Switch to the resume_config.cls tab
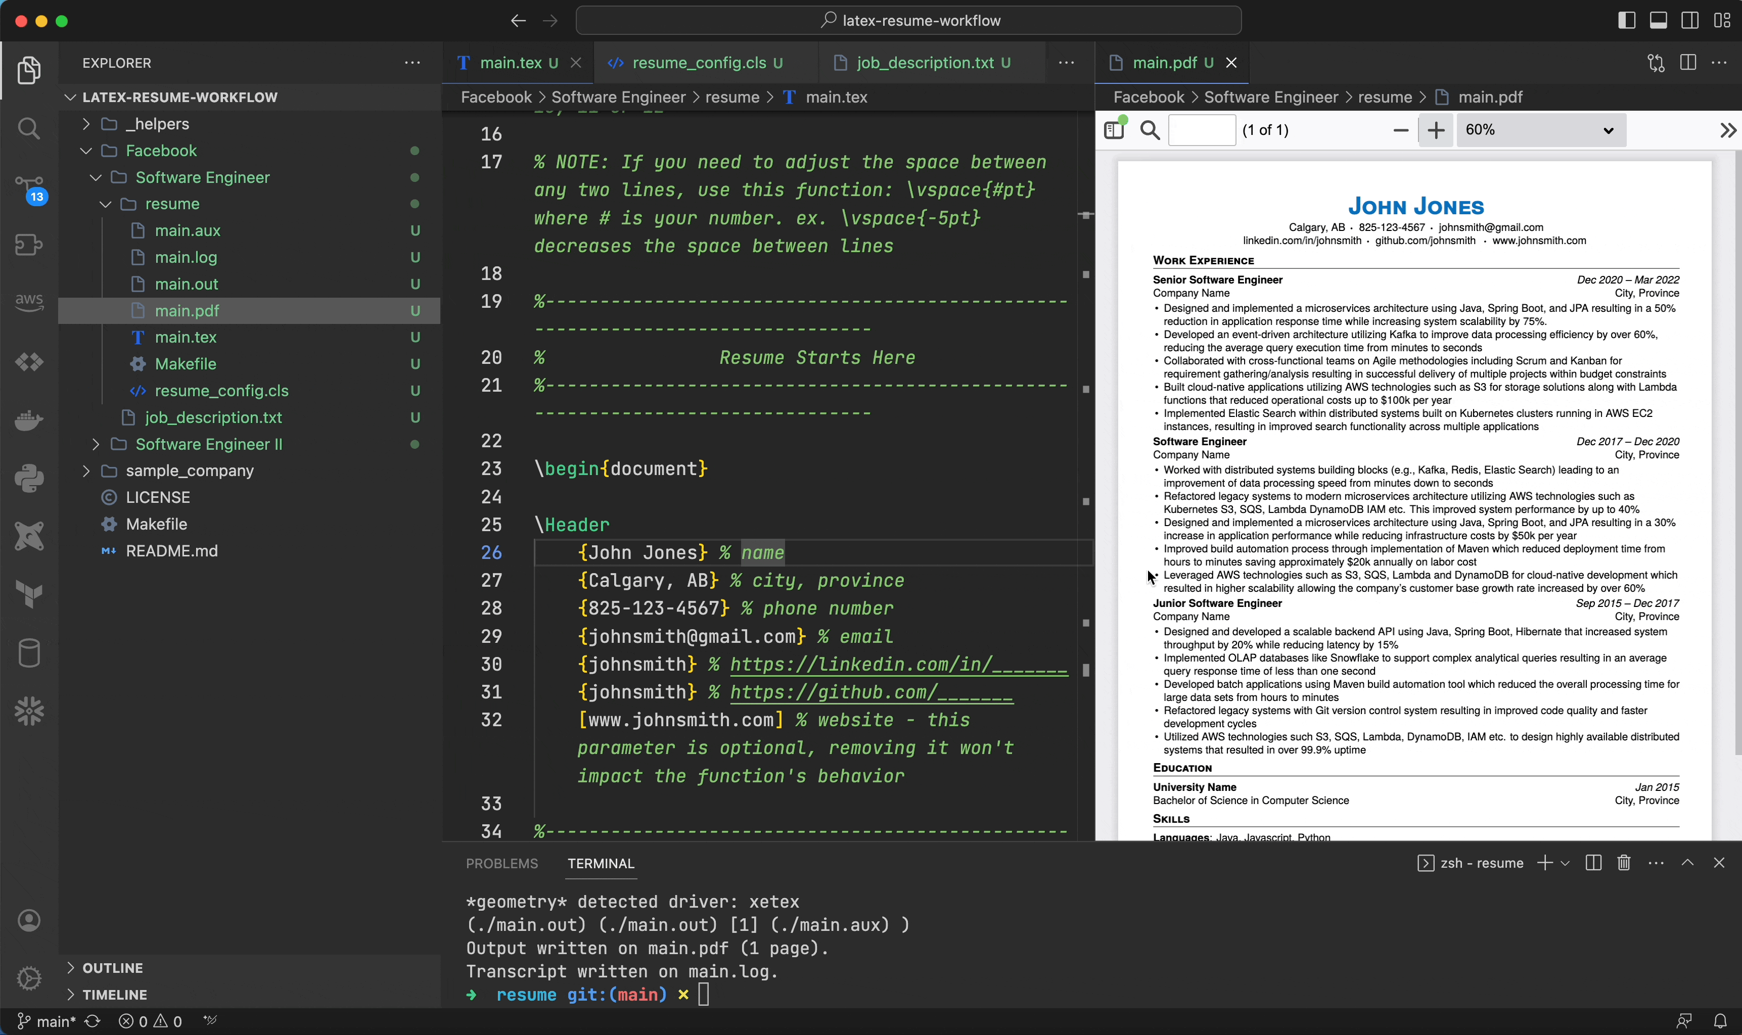 point(706,63)
